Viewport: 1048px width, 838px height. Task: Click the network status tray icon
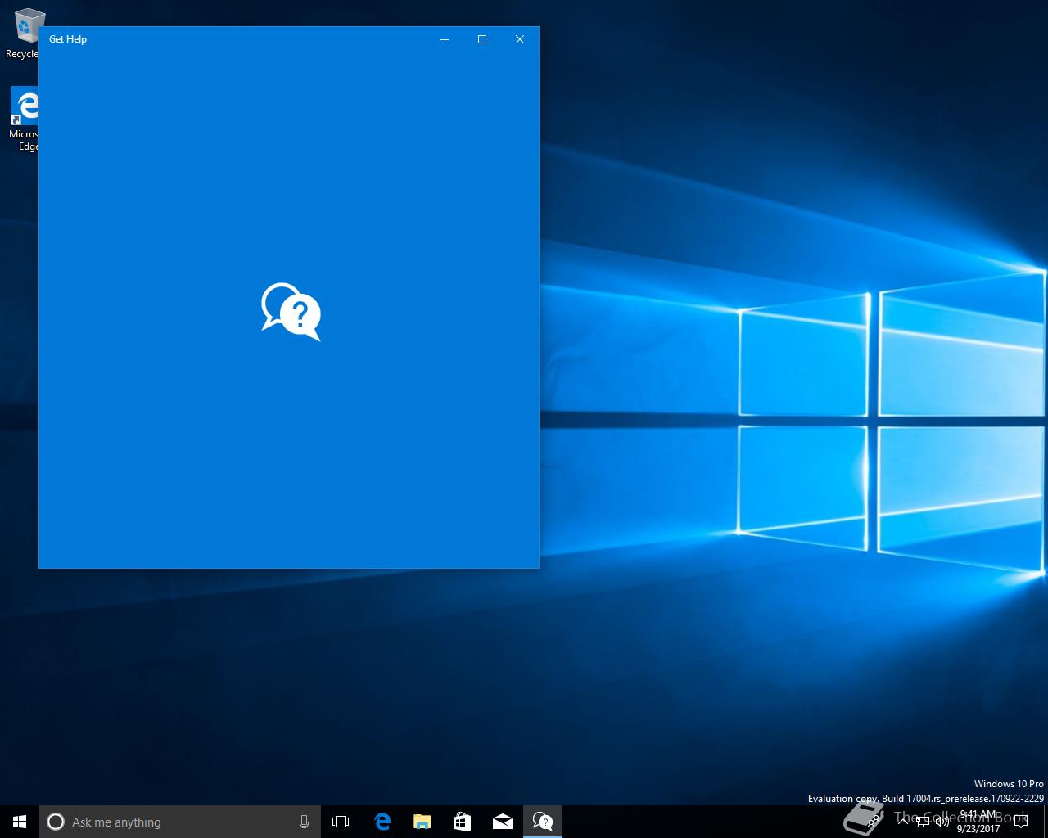tap(923, 822)
